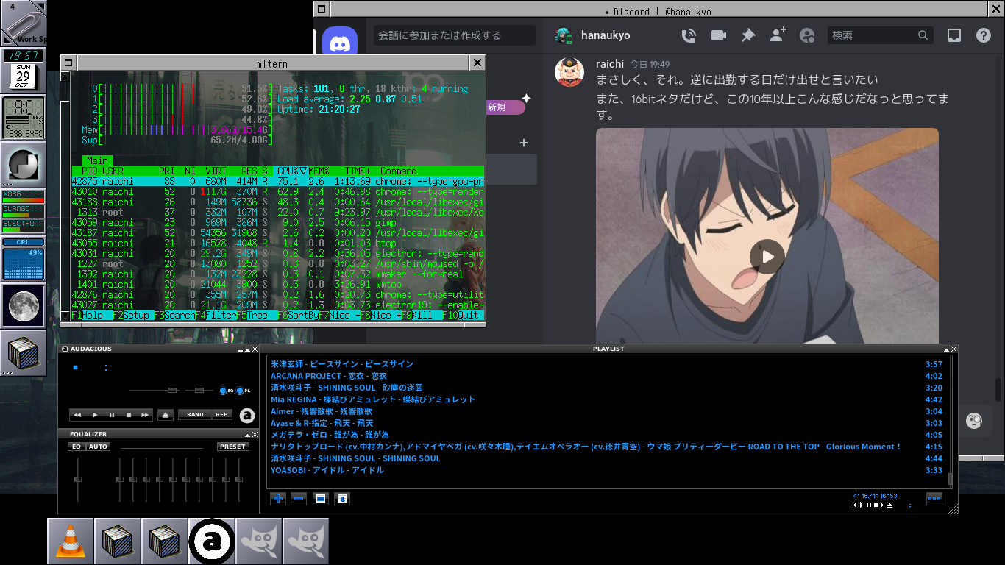Click the Audacious balance slider
Viewport: 1005px width, 565px height.
point(199,390)
